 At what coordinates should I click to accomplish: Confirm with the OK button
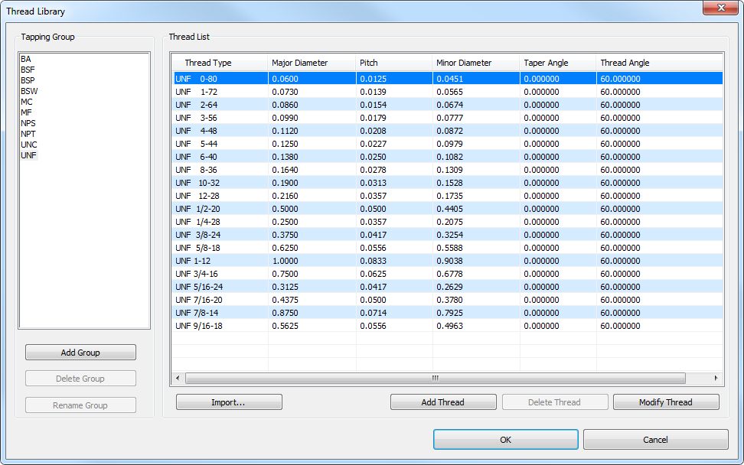506,440
